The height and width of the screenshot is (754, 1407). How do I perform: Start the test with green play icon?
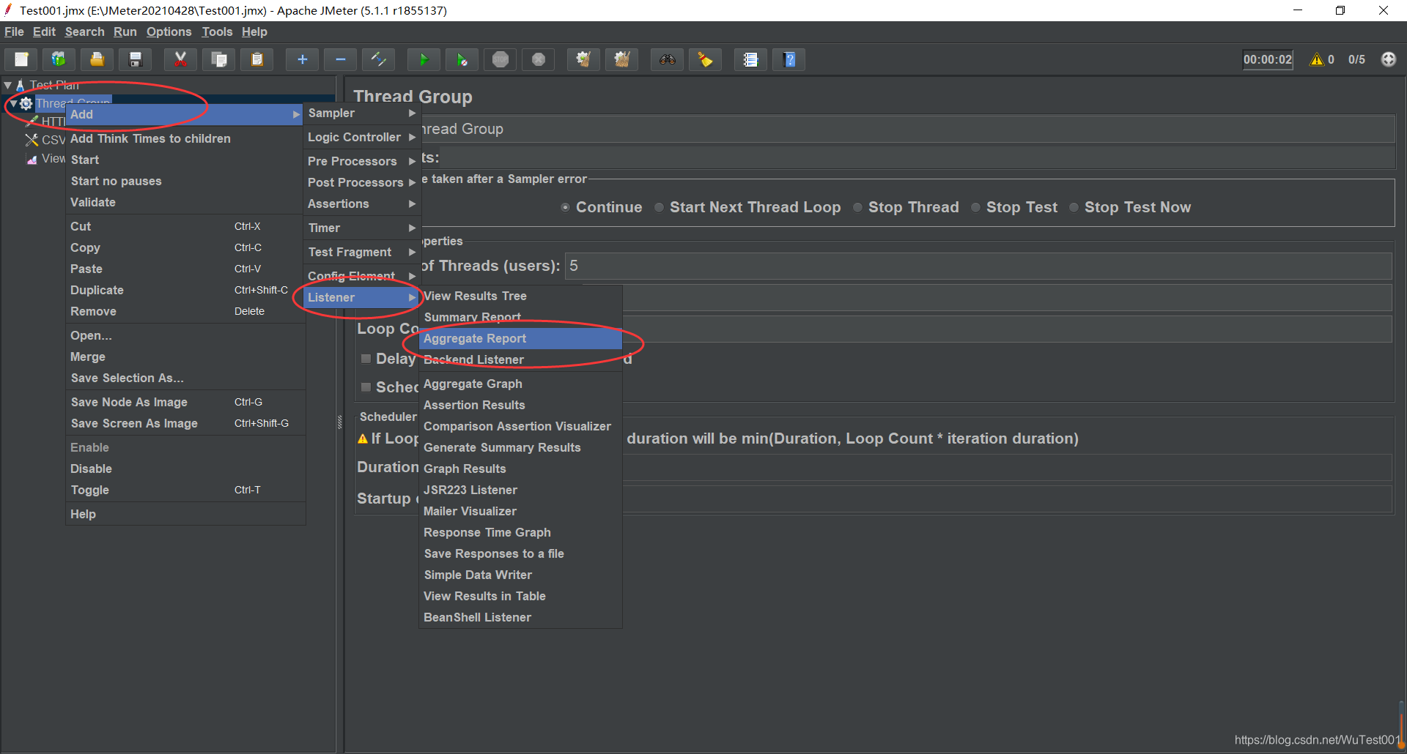[x=424, y=59]
